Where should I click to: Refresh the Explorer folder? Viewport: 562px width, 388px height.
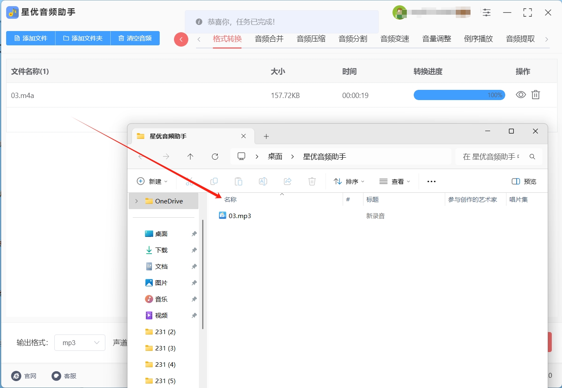tap(215, 156)
